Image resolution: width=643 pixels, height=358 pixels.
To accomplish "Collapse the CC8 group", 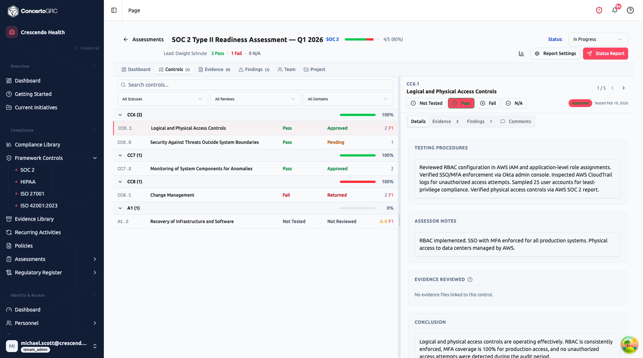I will pos(120,182).
